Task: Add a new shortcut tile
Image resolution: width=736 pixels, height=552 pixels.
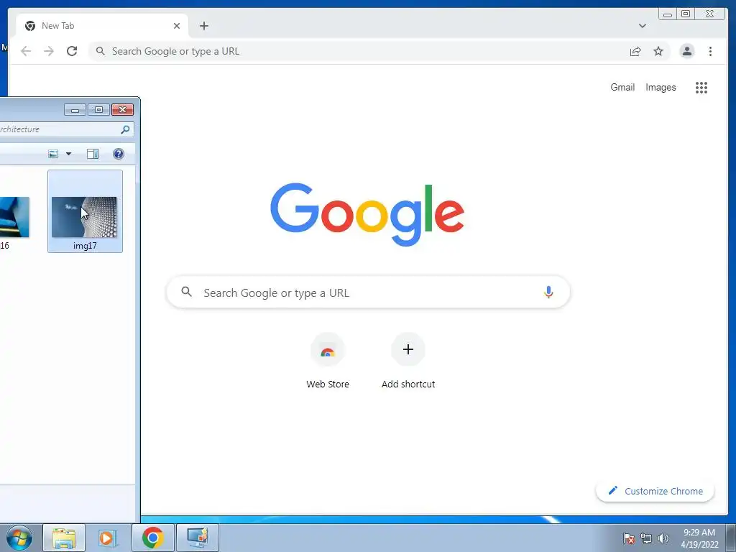Action: [x=408, y=361]
